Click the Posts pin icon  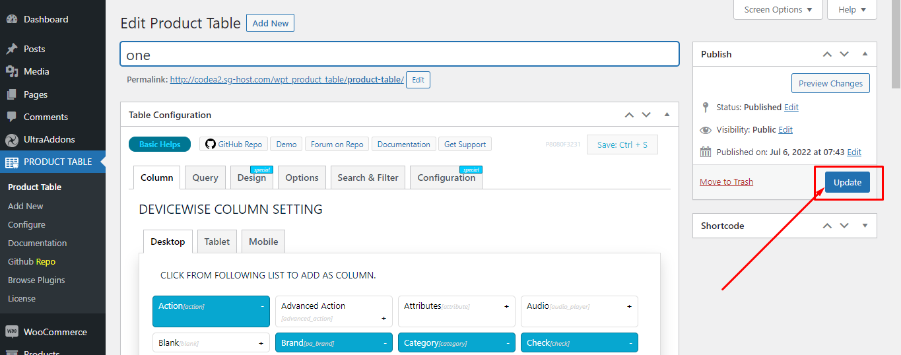[11, 49]
